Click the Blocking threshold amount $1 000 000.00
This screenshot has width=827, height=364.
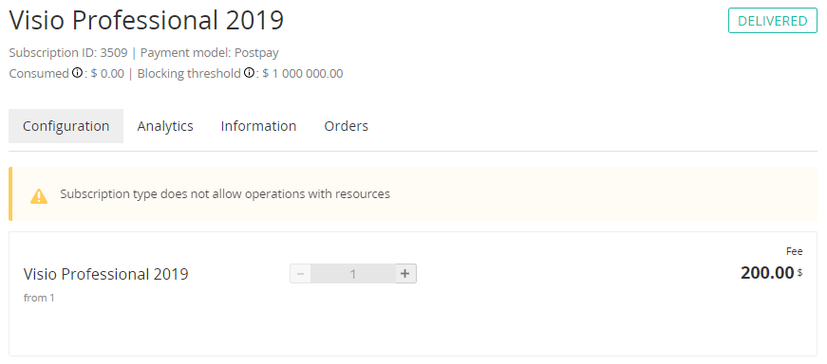point(303,73)
